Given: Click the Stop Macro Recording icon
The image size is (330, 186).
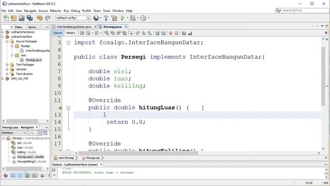Looking at the screenshot, I should (x=176, y=33).
